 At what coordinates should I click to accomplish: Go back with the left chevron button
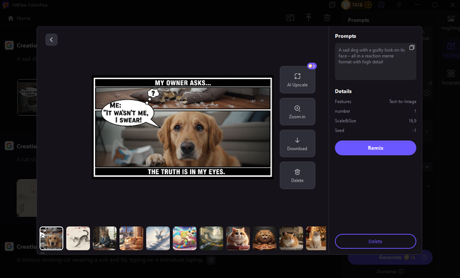[x=51, y=40]
